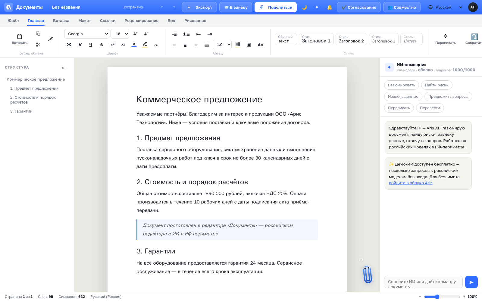Adjust the zoom slider in status bar

pos(442,297)
